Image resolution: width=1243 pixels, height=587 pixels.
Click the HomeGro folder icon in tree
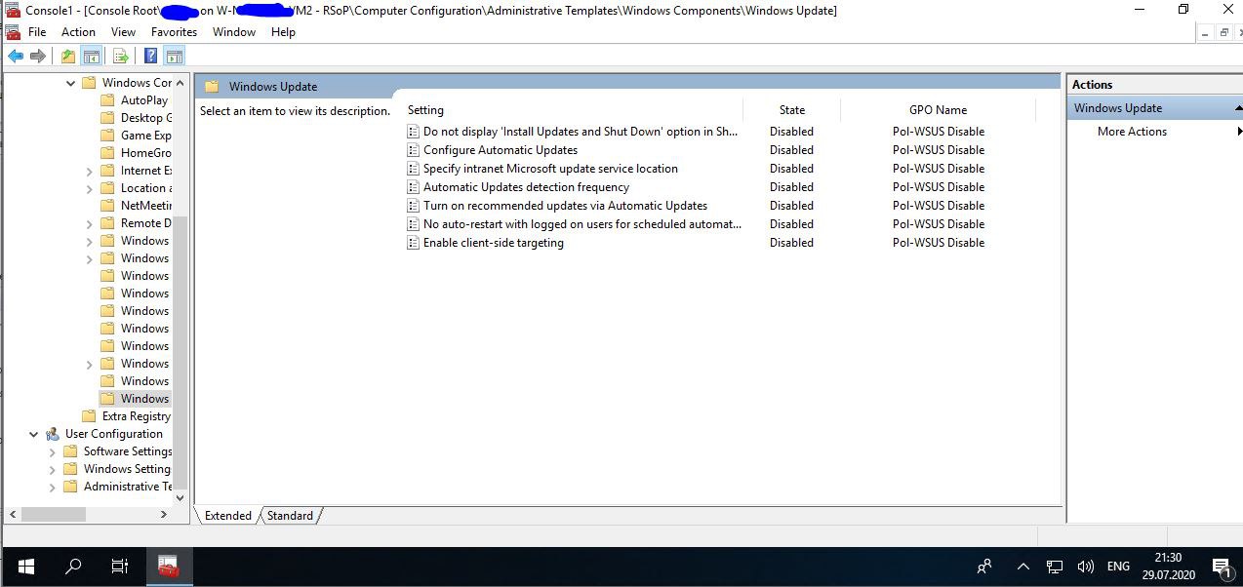(107, 153)
